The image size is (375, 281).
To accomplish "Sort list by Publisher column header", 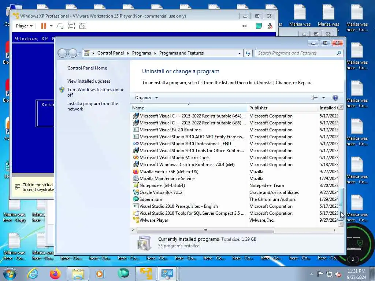I will 282,108.
